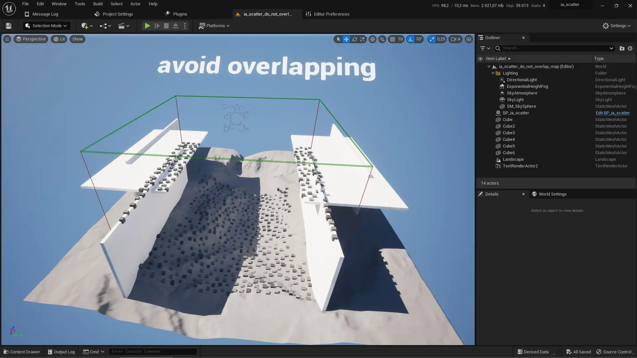The height and width of the screenshot is (358, 637).
Task: Open the viewport Show flags menu
Action: pyautogui.click(x=78, y=39)
